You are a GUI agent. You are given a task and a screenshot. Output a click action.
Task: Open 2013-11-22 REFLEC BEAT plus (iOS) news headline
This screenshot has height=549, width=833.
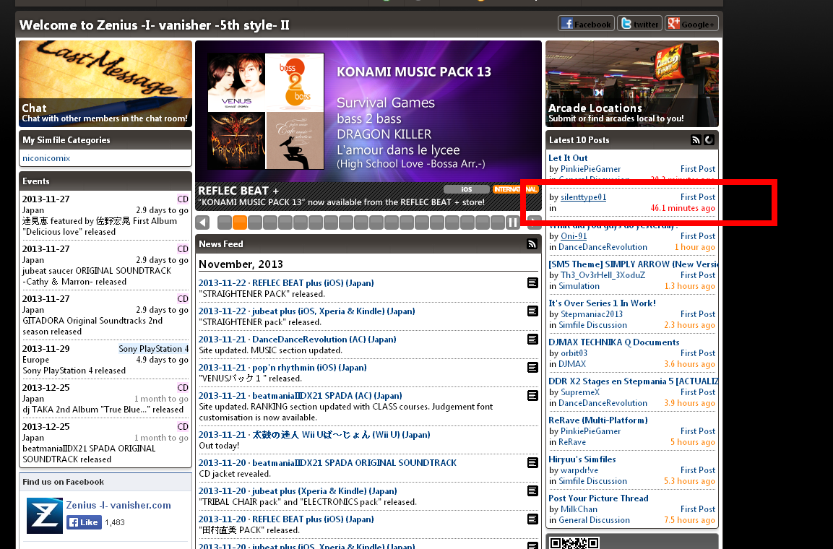click(286, 283)
